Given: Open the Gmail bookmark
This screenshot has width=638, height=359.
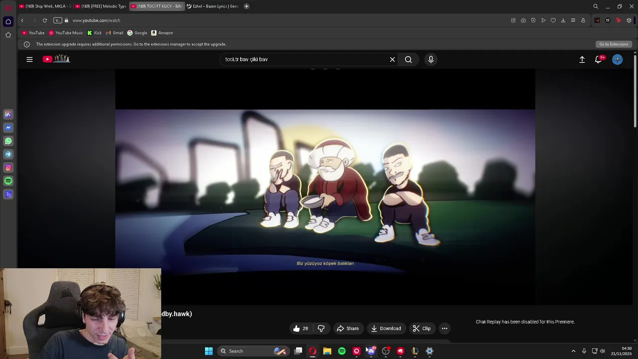Looking at the screenshot, I should tap(115, 33).
